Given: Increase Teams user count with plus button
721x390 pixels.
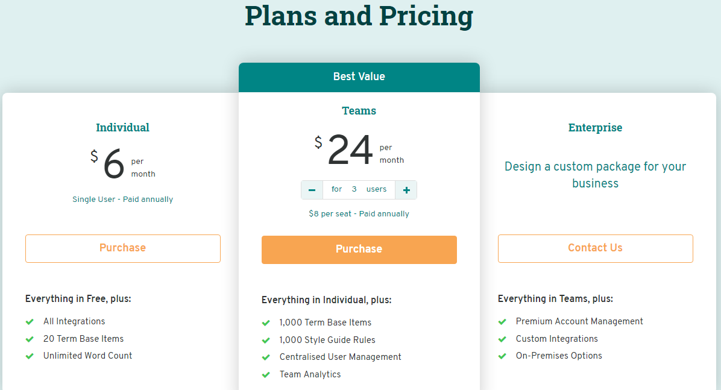Looking at the screenshot, I should (406, 189).
